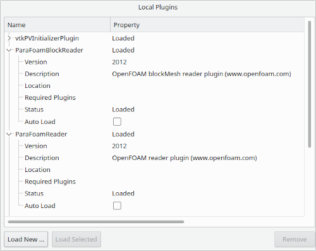Click the Load New ... button
The width and height of the screenshot is (316, 251).
tap(26, 239)
